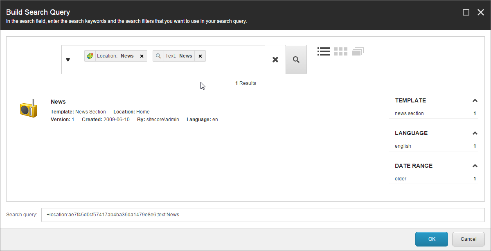Image resolution: width=491 pixels, height=251 pixels.
Task: Switch to grid view of results
Action: coord(340,51)
